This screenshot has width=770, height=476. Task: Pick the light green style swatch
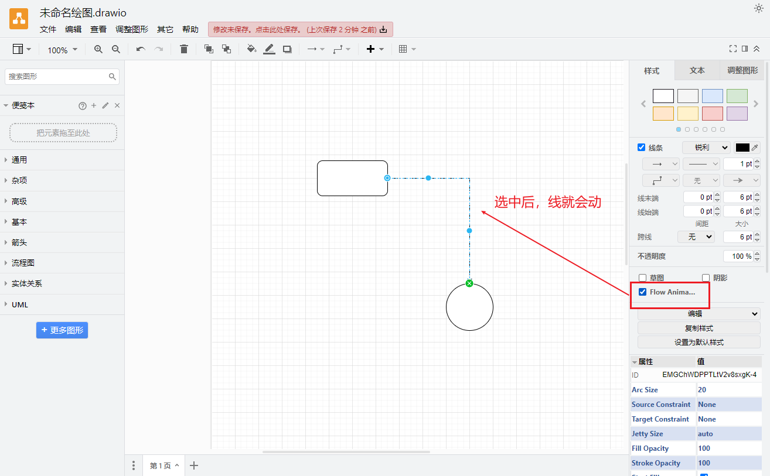737,96
